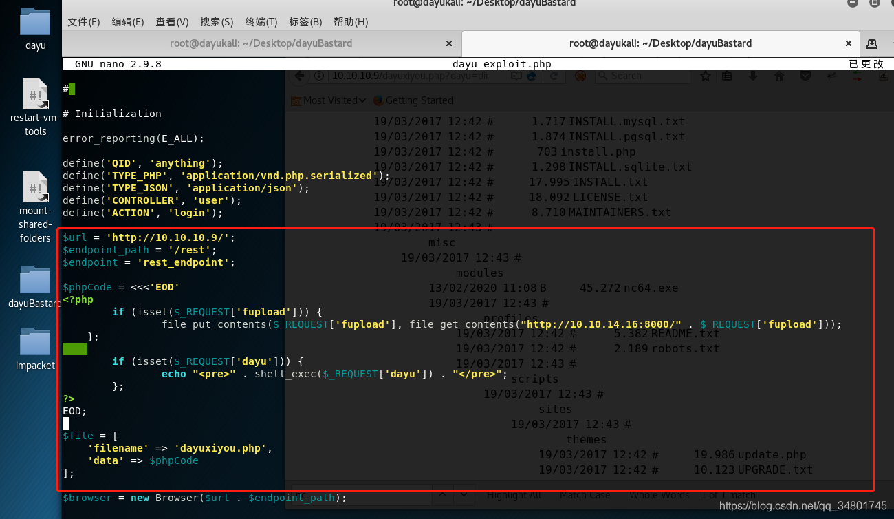Click update.php in browser directory listing
Screen dimensions: 894x519
pyautogui.click(x=772, y=454)
